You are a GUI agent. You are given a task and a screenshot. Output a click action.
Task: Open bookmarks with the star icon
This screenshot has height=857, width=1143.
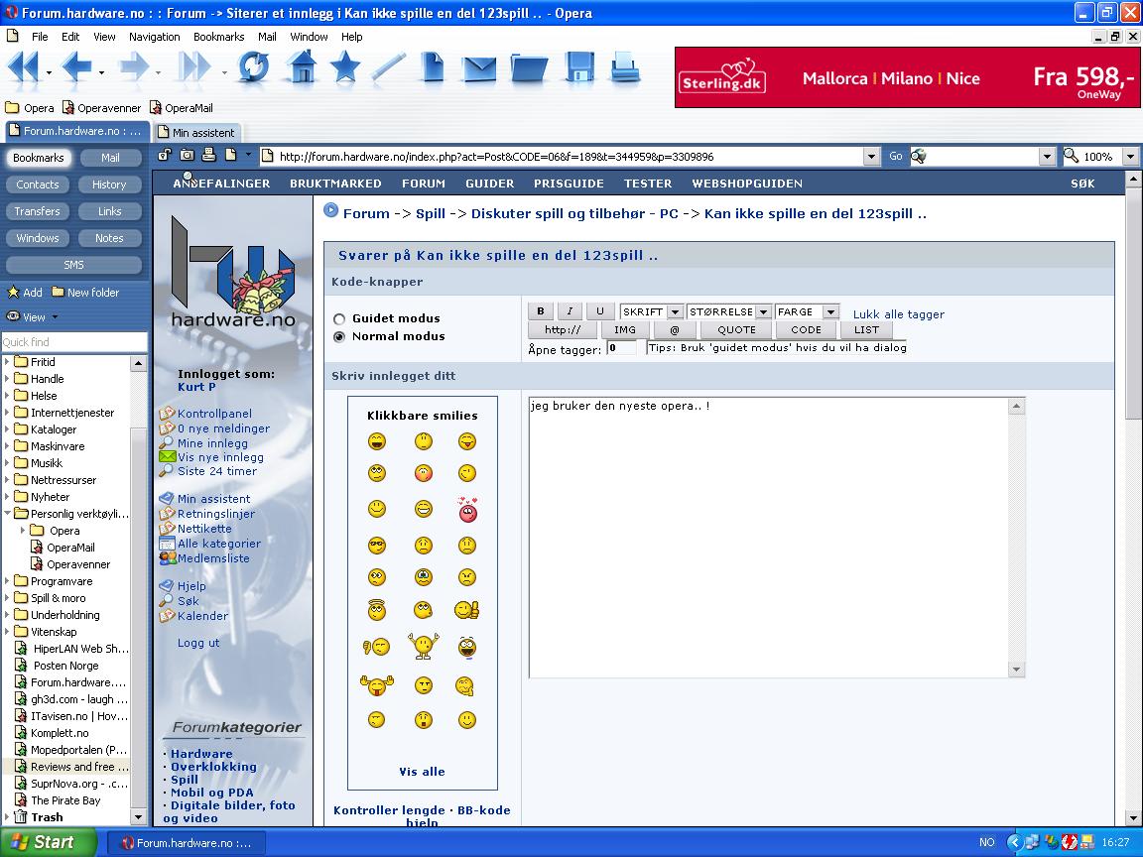click(x=345, y=67)
